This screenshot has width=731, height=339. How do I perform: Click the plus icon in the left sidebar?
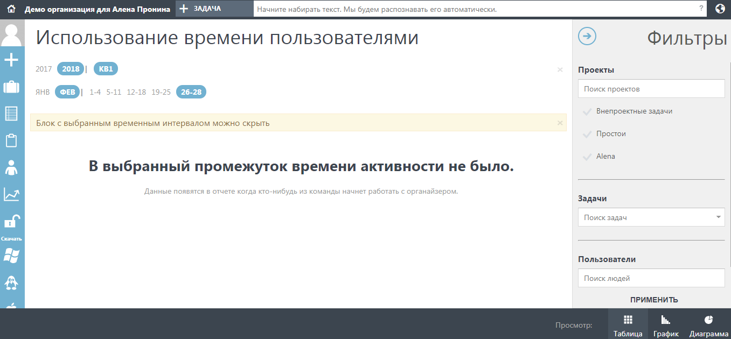click(x=11, y=60)
